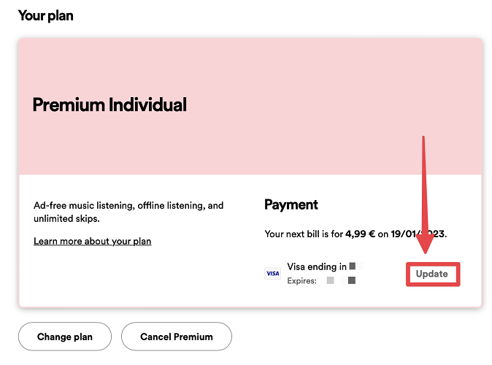
Task: Select the Cancel Premium button
Action: 176,337
